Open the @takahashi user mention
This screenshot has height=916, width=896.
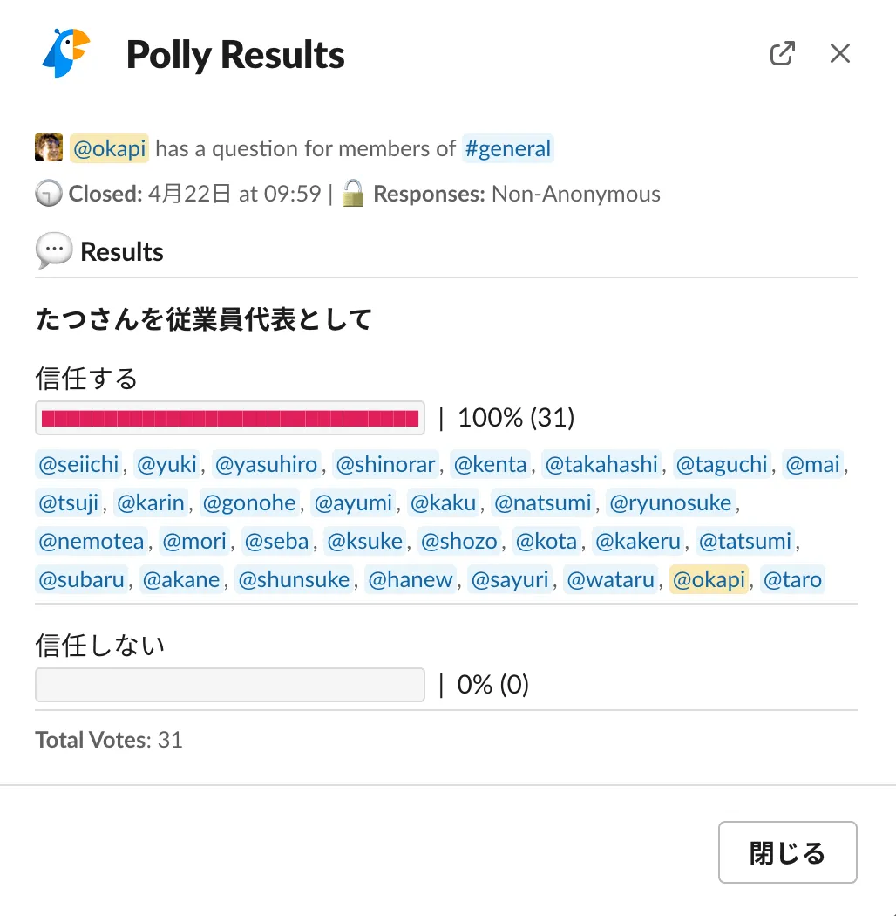[601, 464]
